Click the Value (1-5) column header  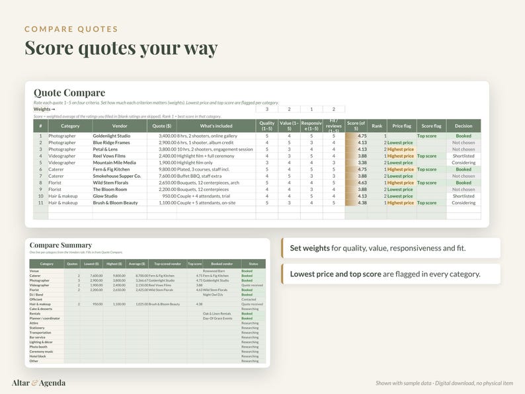(x=289, y=126)
